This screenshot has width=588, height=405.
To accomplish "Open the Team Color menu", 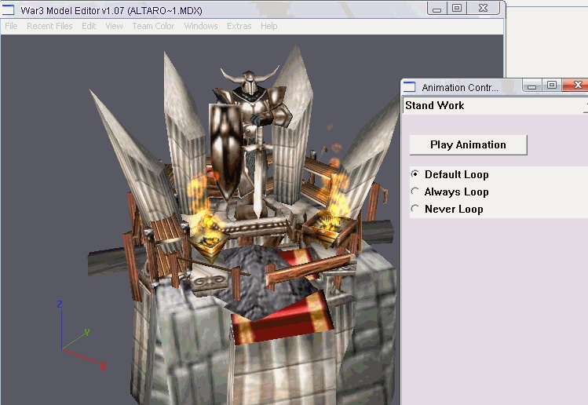I will pos(153,26).
